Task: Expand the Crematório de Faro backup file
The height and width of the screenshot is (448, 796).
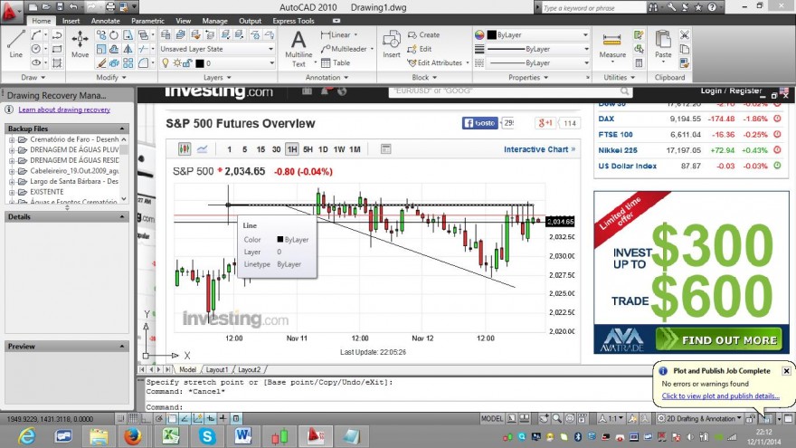Action: 12,139
